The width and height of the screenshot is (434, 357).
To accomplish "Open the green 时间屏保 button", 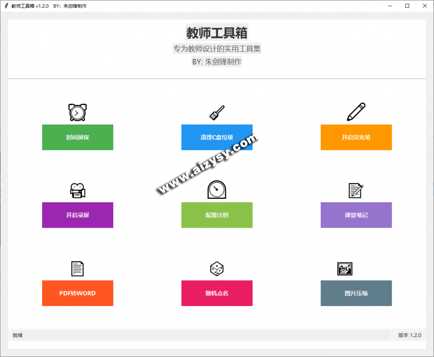I will pyautogui.click(x=78, y=137).
